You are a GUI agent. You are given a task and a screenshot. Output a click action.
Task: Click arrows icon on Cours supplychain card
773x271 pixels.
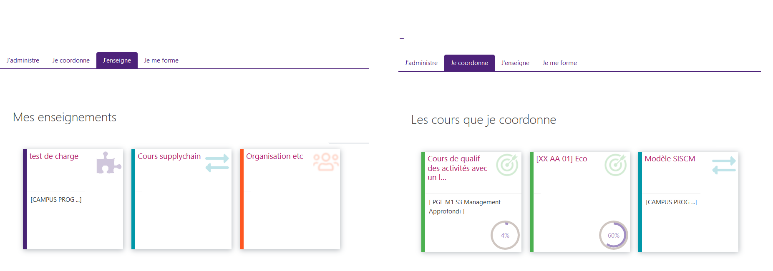point(217,163)
